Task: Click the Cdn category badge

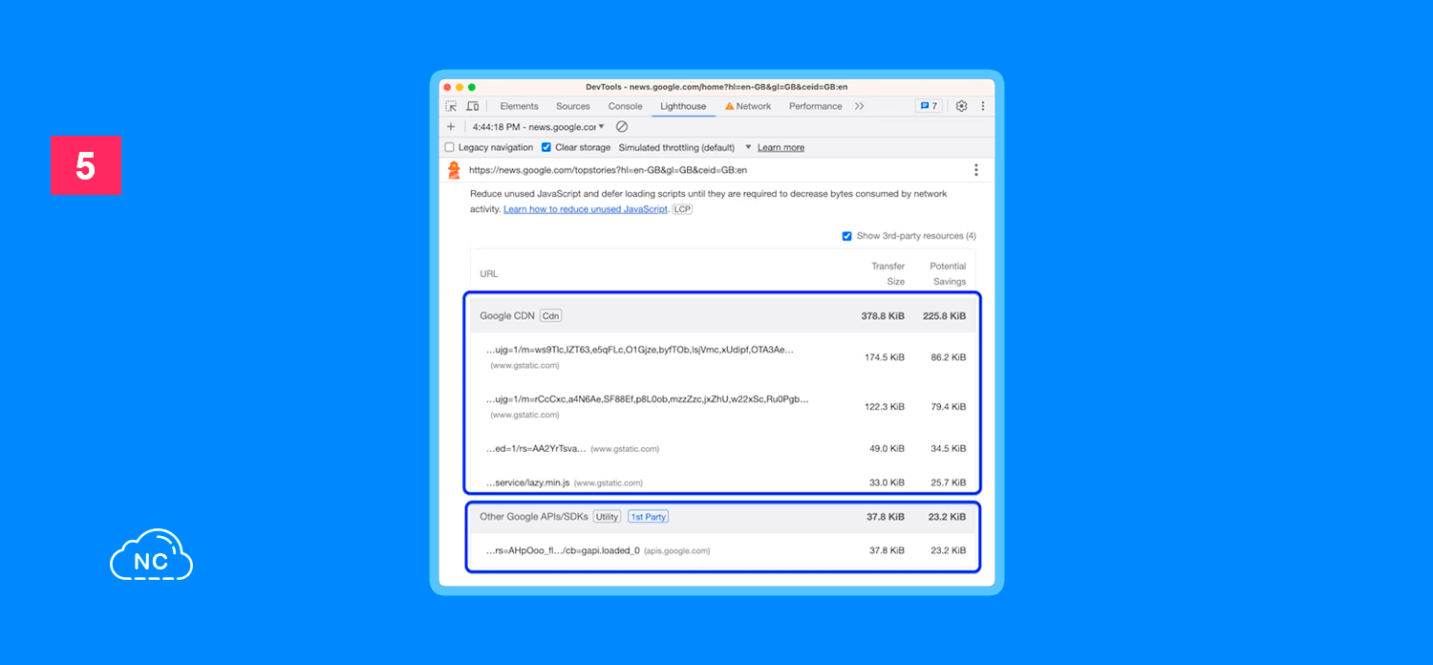Action: click(551, 315)
